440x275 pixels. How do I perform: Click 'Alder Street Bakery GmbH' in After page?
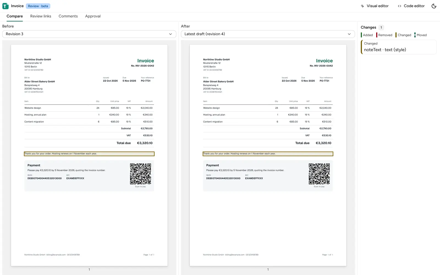[x=218, y=82]
